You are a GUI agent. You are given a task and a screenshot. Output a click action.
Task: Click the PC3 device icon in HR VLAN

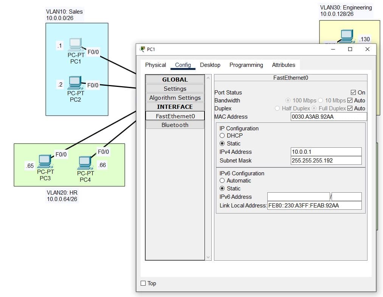pos(45,161)
